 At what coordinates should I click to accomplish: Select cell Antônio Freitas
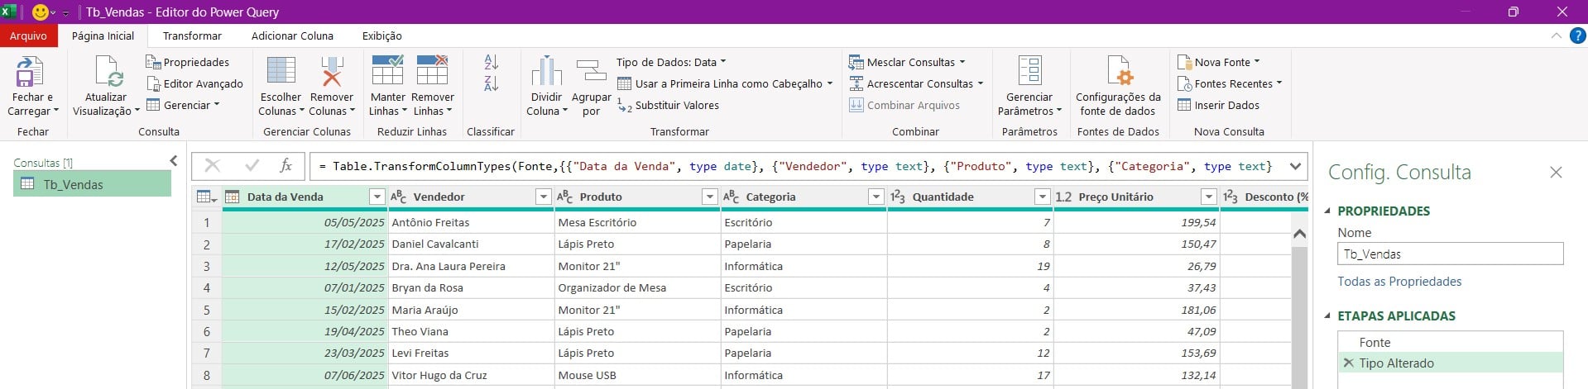coord(472,222)
